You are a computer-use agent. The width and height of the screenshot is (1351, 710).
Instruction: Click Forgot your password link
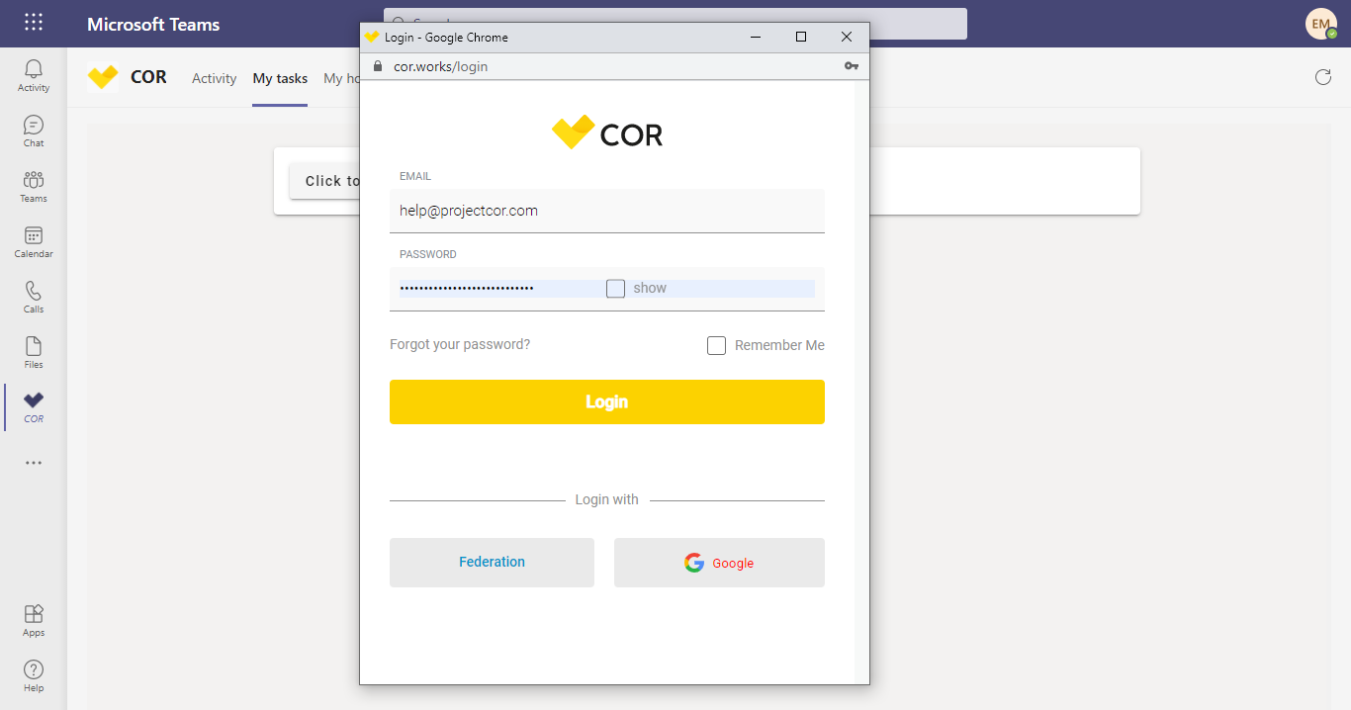click(460, 344)
